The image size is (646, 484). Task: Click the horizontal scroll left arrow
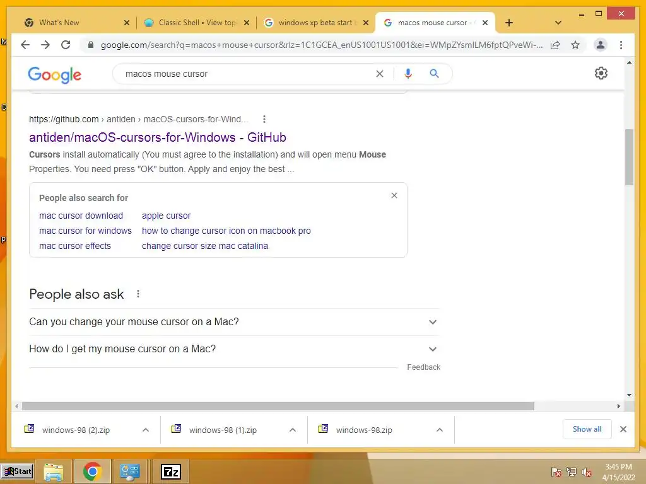coord(16,406)
